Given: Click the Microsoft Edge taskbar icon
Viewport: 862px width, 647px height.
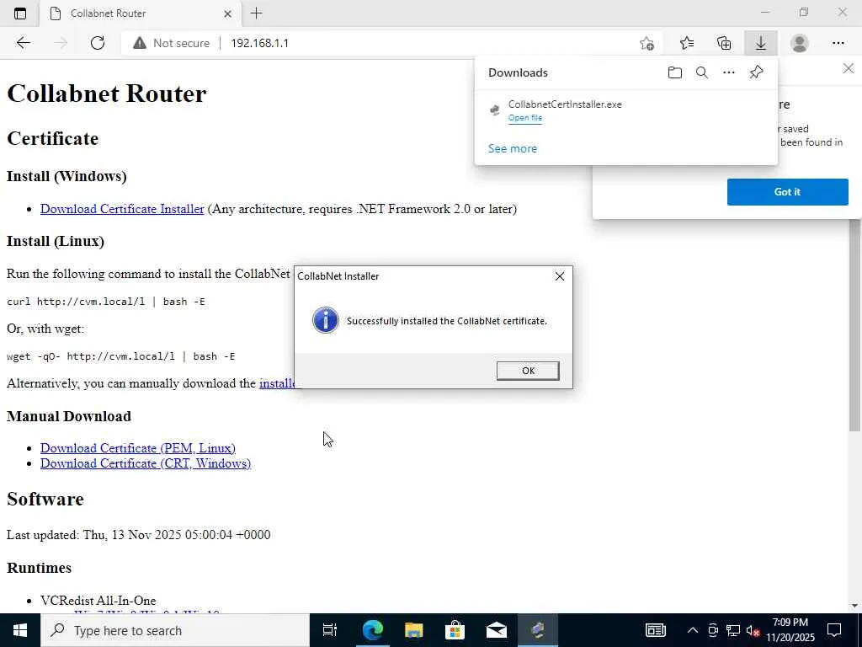Looking at the screenshot, I should (x=372, y=630).
